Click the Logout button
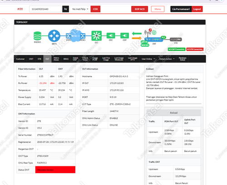The image size is (227, 185). click(197, 9)
